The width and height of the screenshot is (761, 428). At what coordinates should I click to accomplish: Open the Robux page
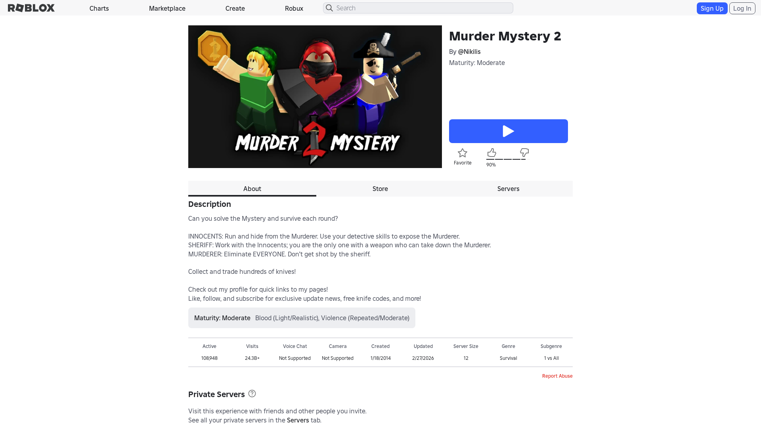click(x=294, y=8)
